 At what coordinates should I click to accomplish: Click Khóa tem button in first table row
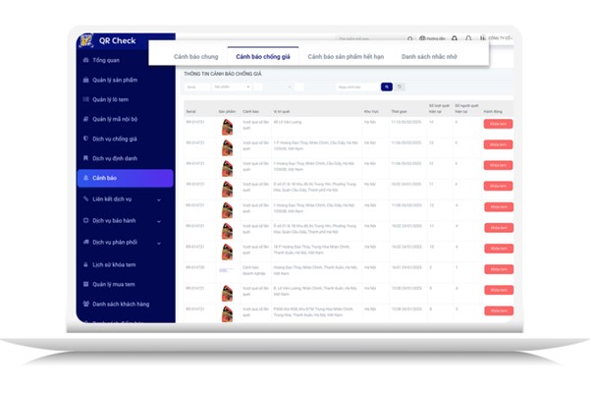(498, 124)
